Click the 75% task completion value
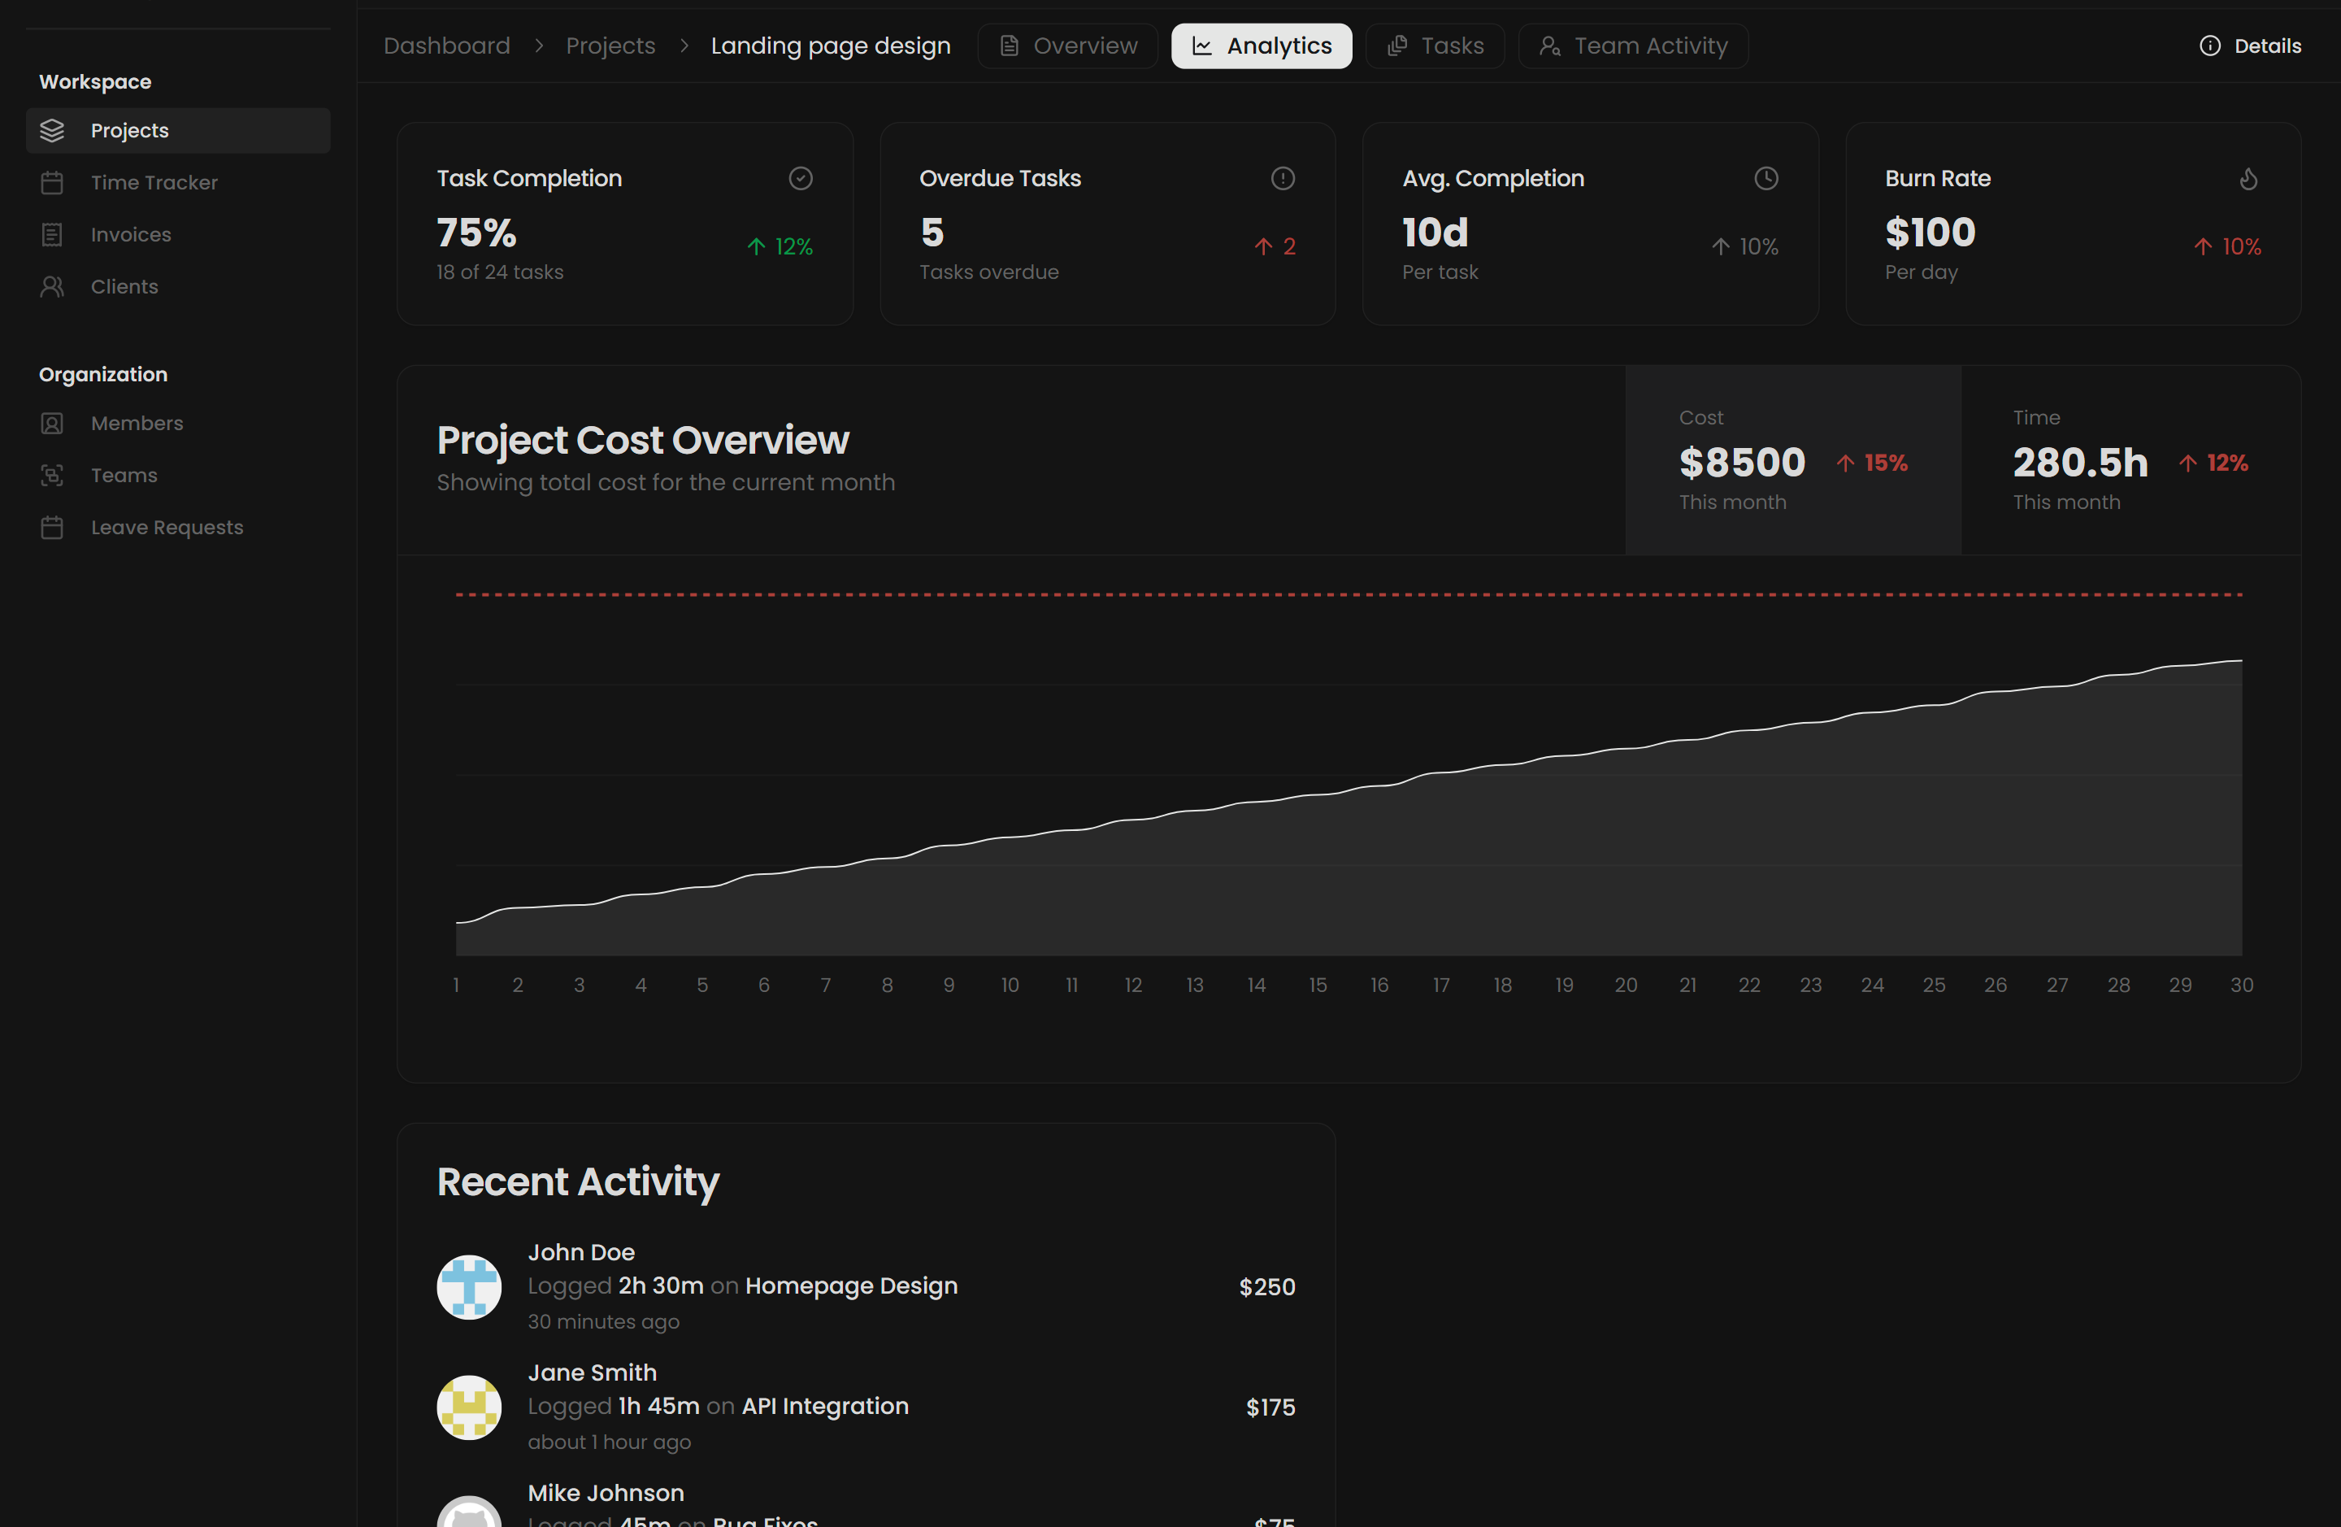 click(476, 233)
